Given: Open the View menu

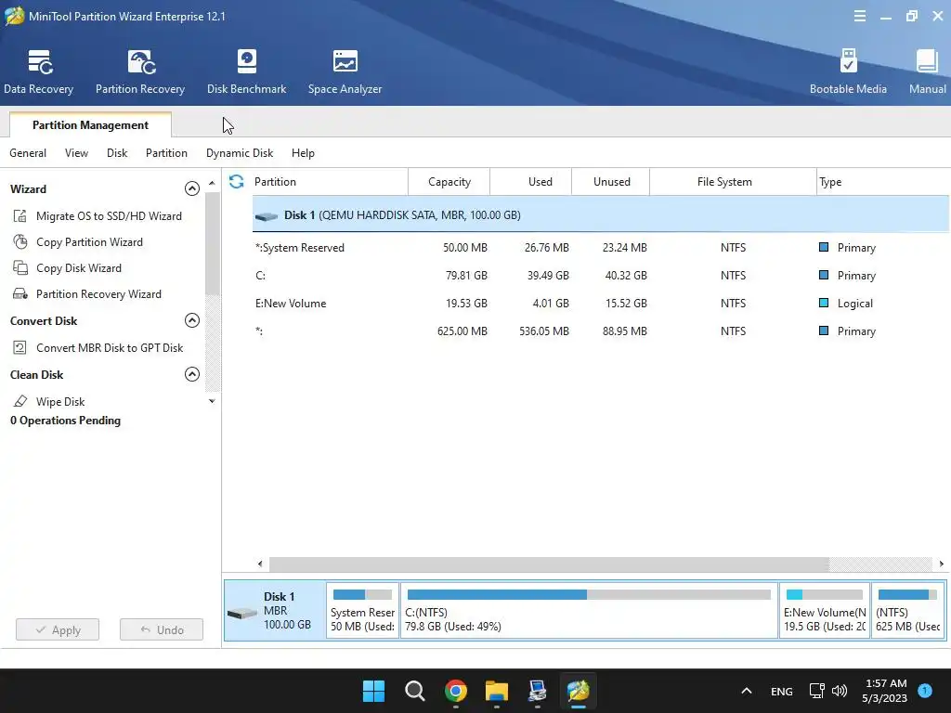Looking at the screenshot, I should (x=76, y=153).
